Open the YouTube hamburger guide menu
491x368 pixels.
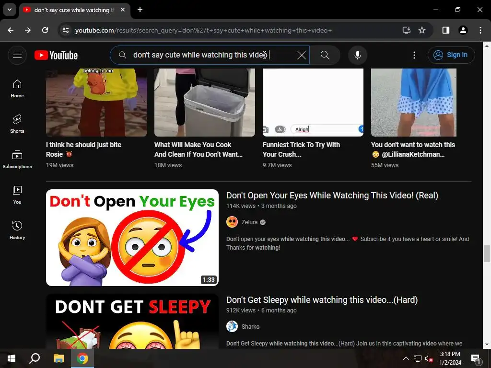point(17,55)
